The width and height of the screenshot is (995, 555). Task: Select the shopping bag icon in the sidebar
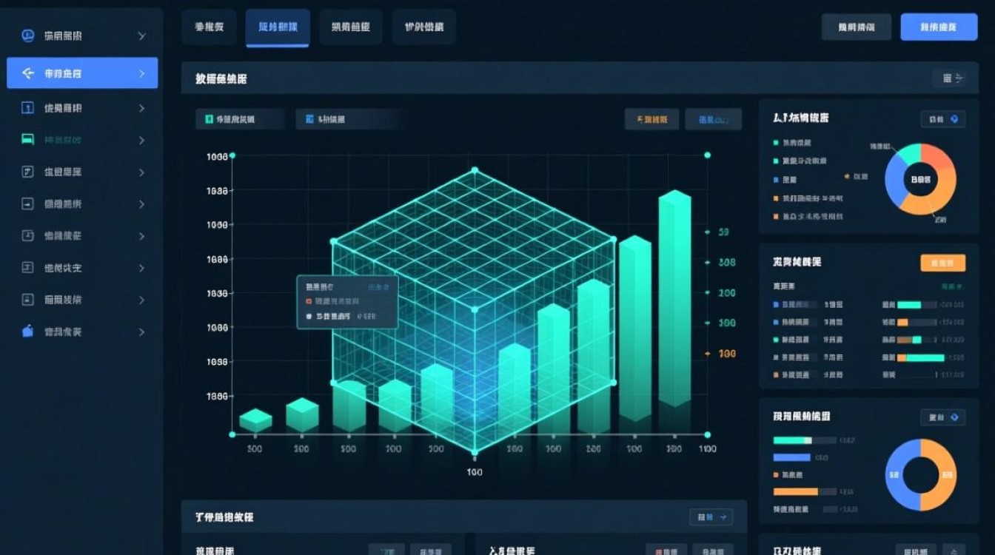coord(27,332)
